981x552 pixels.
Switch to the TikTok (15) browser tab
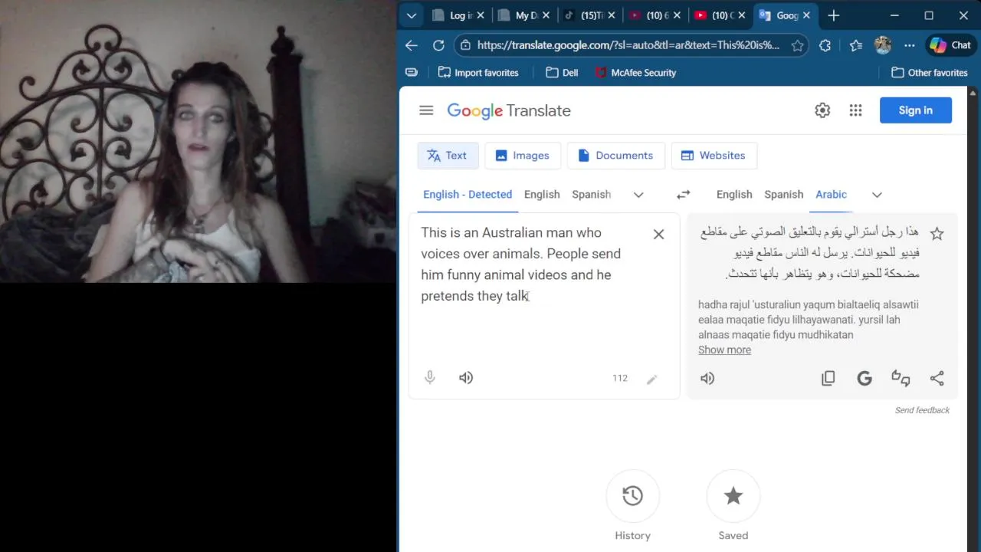tap(589, 15)
